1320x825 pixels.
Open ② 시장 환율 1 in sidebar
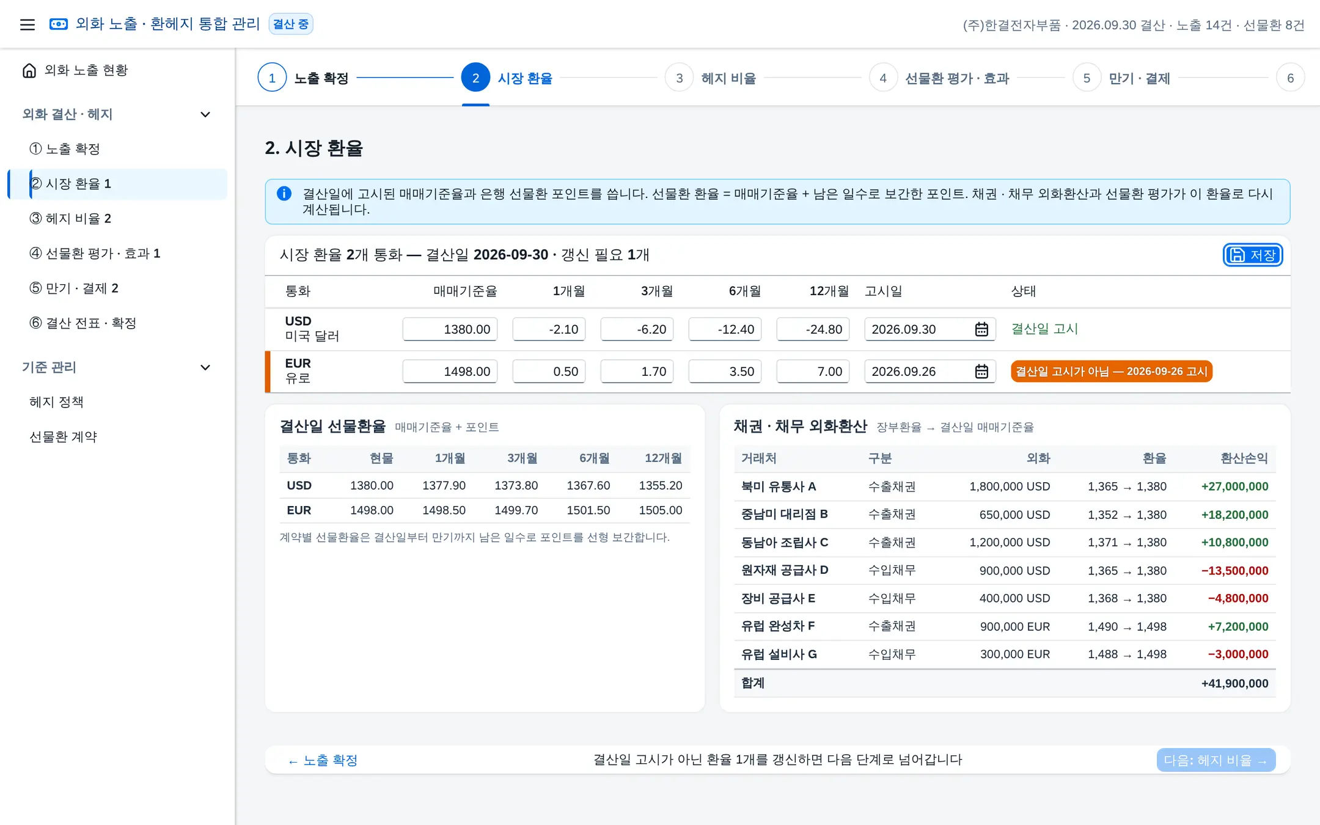coord(117,184)
